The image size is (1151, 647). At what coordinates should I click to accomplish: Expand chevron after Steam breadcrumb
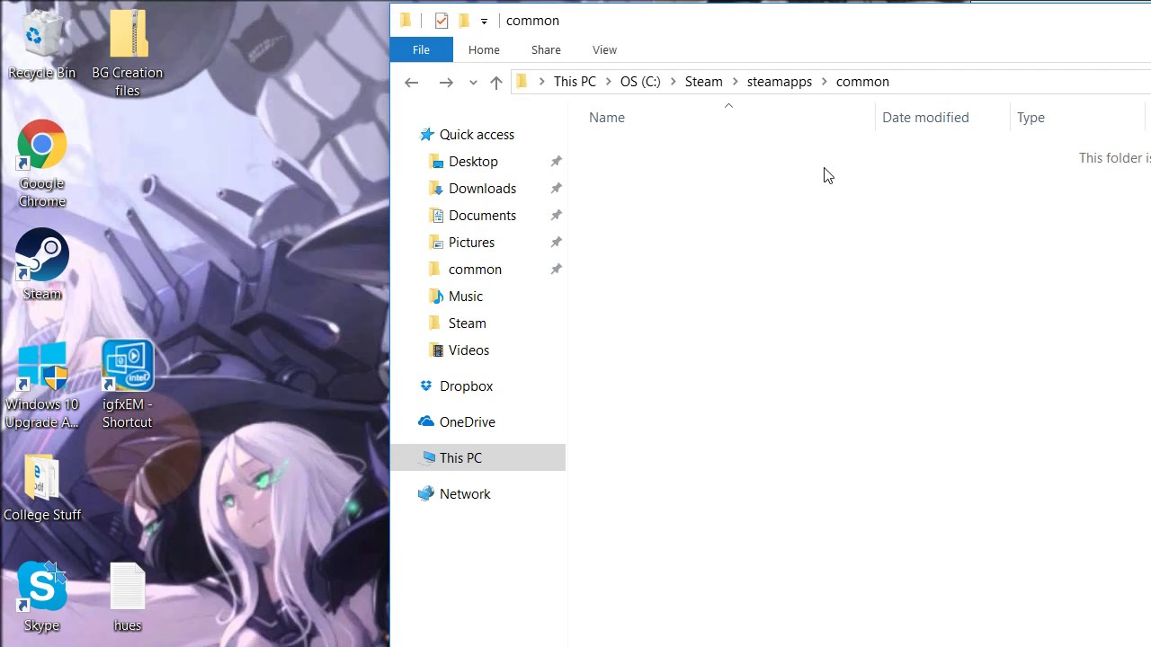(x=736, y=82)
